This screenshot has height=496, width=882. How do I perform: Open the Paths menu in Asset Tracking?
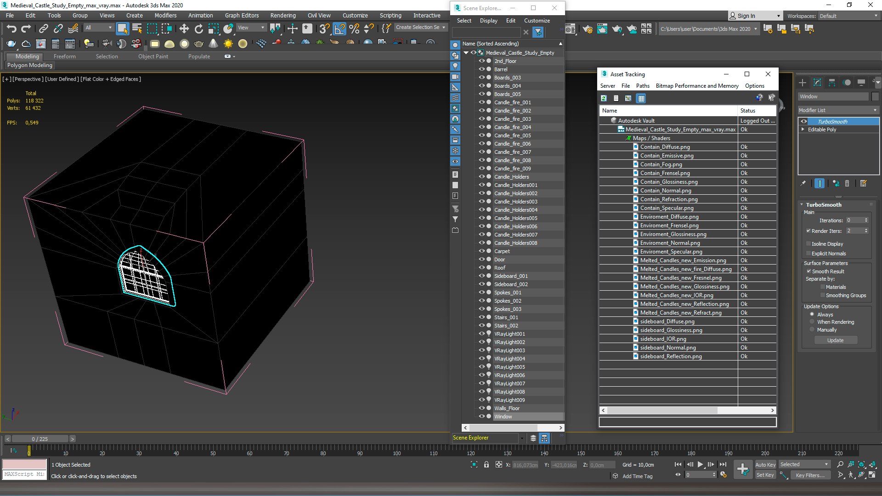pos(643,86)
